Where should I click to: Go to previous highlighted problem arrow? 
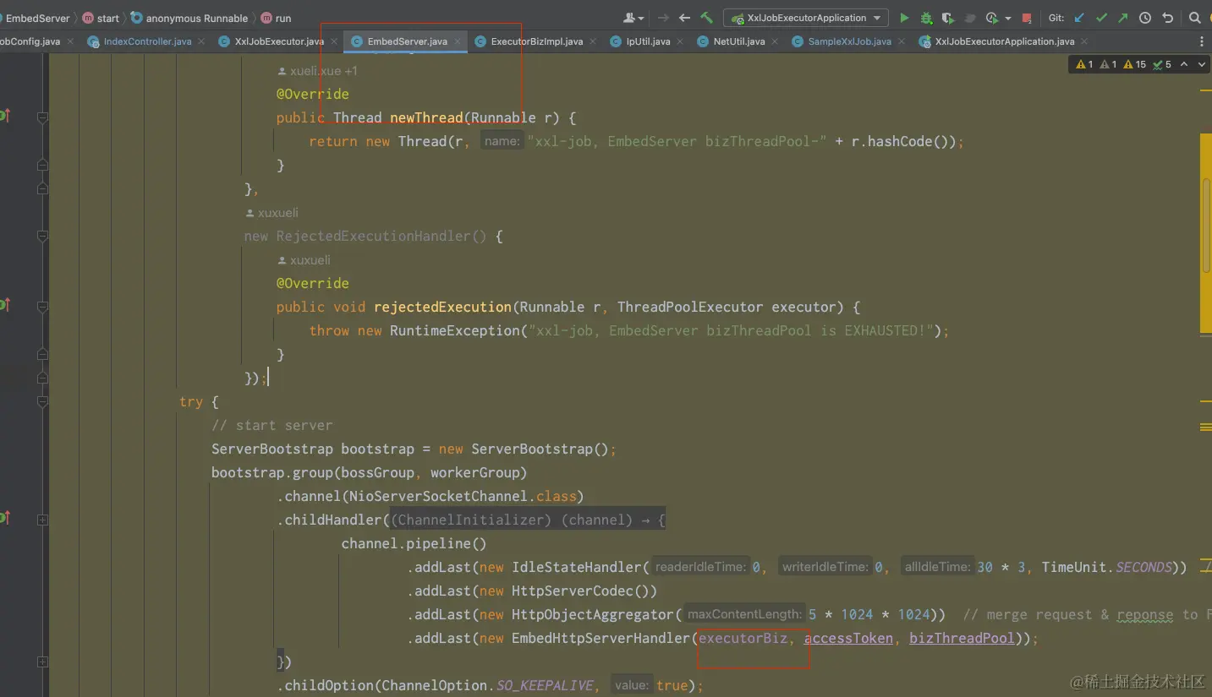(1184, 64)
